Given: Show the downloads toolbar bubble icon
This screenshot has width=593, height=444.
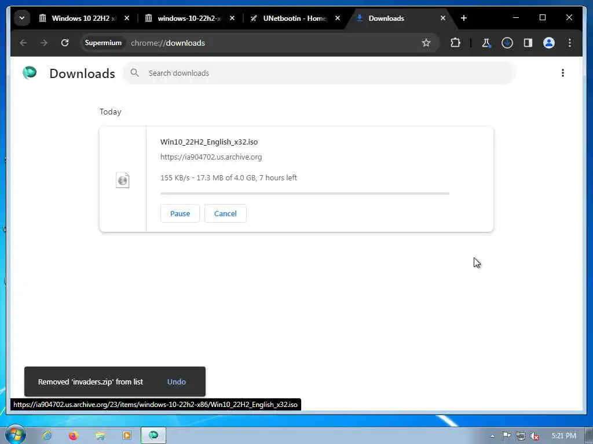Looking at the screenshot, I should tap(507, 43).
